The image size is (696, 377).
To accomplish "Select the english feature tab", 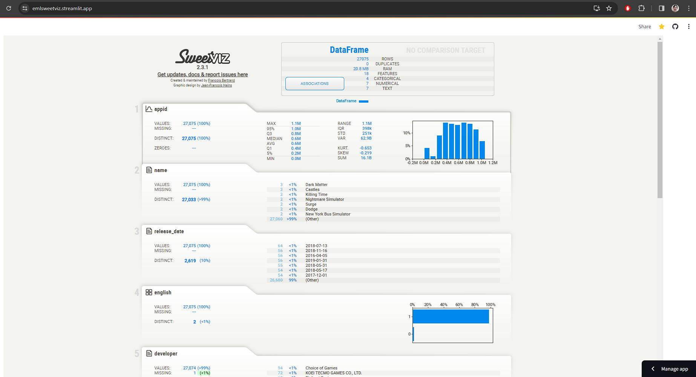I will (x=163, y=292).
